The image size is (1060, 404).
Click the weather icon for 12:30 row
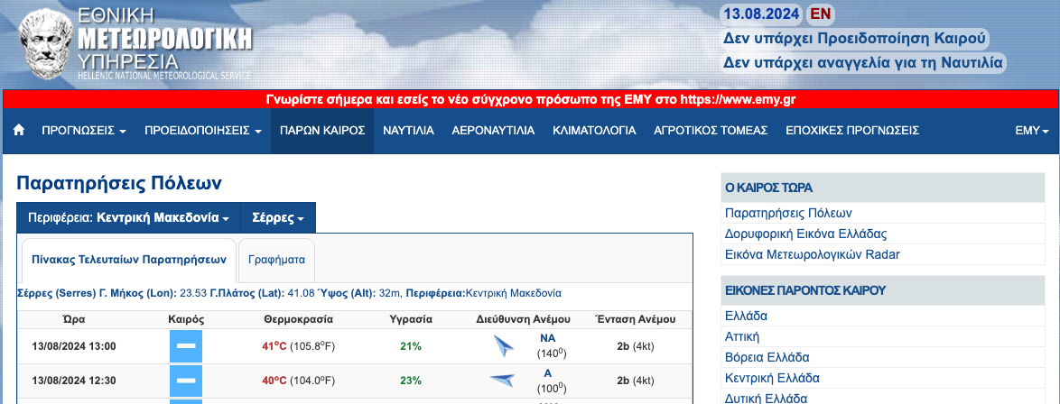(186, 381)
